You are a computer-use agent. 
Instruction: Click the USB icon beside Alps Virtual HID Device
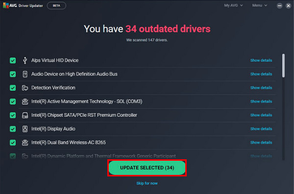[x=25, y=61]
